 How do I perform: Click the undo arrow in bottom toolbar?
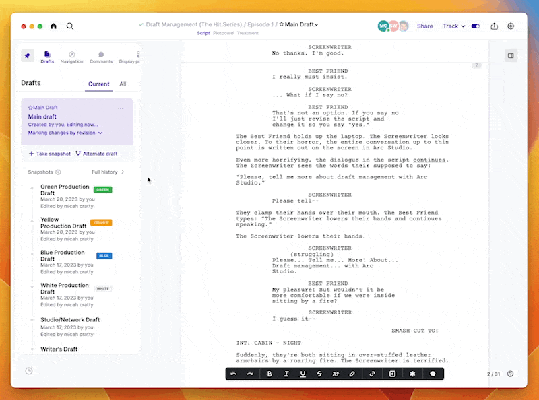pos(234,374)
